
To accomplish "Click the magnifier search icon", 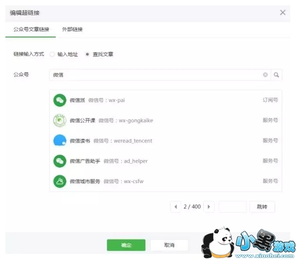I will 276,75.
